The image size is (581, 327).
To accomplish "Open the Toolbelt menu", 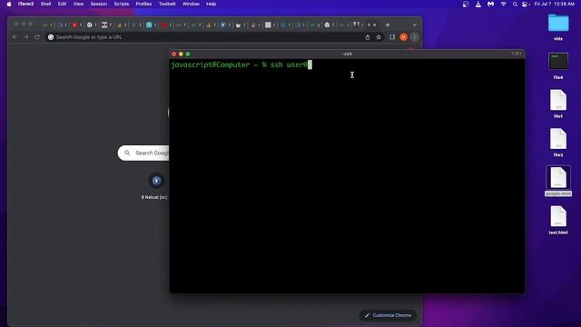I will point(167,4).
